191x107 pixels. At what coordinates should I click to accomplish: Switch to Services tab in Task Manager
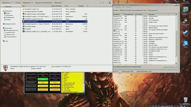[129, 10]
